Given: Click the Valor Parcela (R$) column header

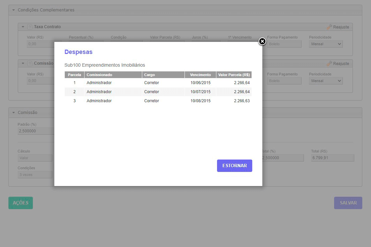Looking at the screenshot, I should tap(234, 75).
